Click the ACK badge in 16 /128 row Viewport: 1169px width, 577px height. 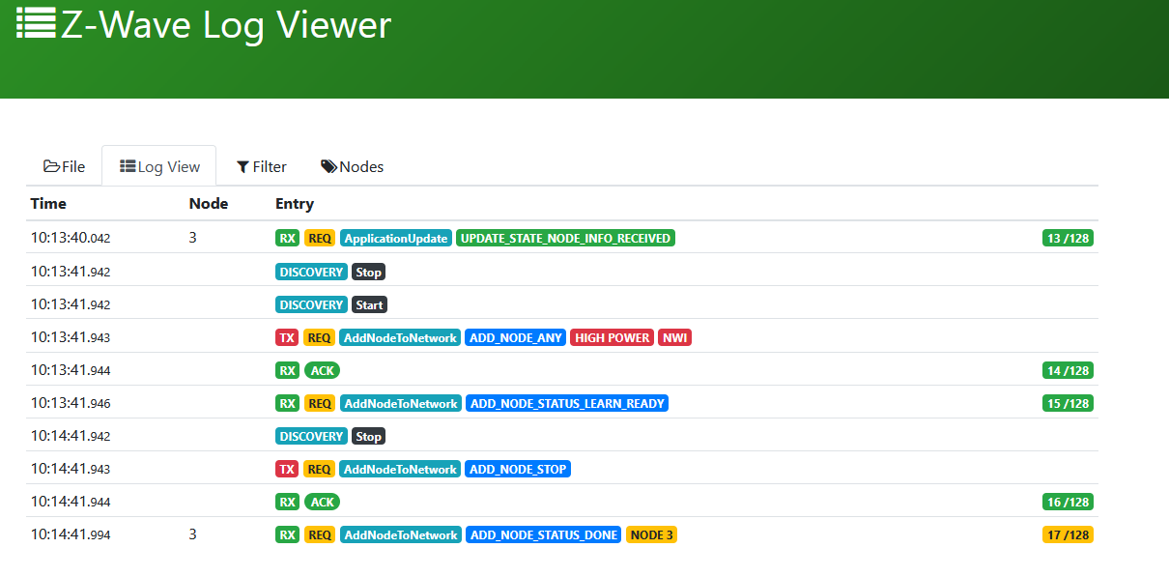point(322,503)
